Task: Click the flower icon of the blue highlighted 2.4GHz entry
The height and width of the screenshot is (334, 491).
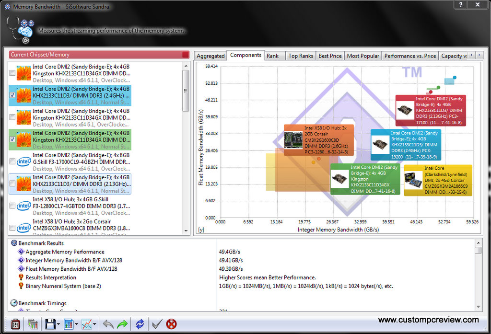Action: pyautogui.click(x=24, y=95)
